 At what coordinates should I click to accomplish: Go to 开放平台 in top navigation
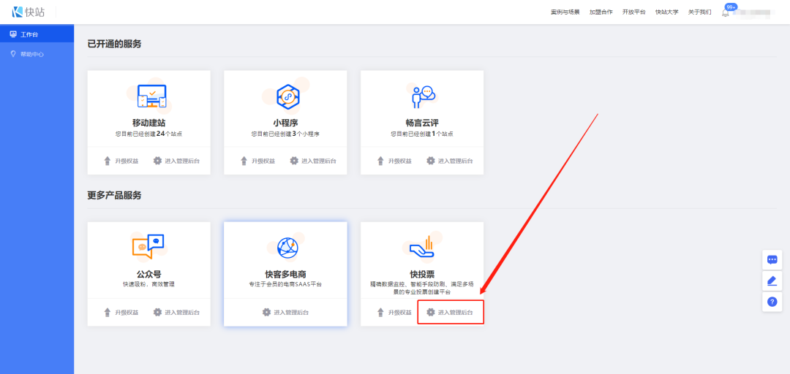click(633, 12)
